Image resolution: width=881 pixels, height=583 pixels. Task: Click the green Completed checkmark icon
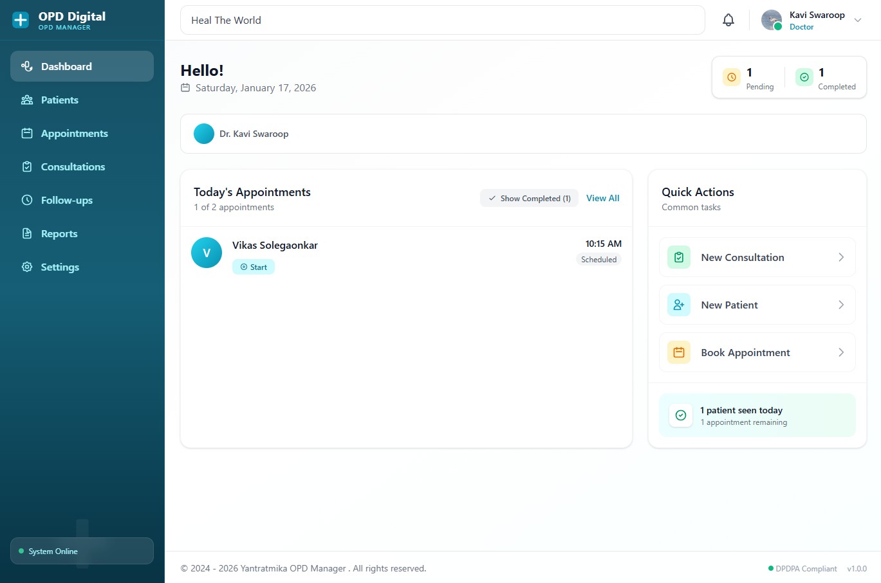804,76
